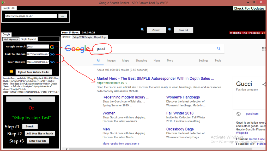Screen dimensions: 267x151
Task: Open Google search Tools
Action: [218, 61]
